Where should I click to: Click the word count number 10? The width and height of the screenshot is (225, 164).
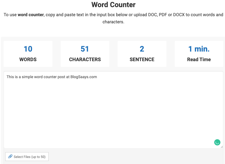(x=28, y=49)
